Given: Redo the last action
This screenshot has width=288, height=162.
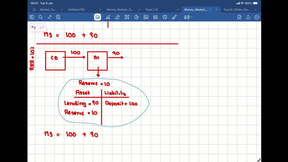Looking at the screenshot, I should coord(42,27).
